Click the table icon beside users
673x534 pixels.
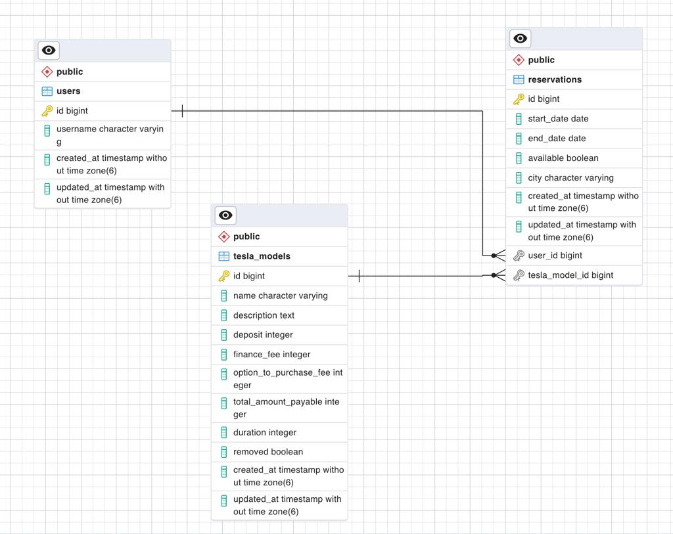coord(47,91)
